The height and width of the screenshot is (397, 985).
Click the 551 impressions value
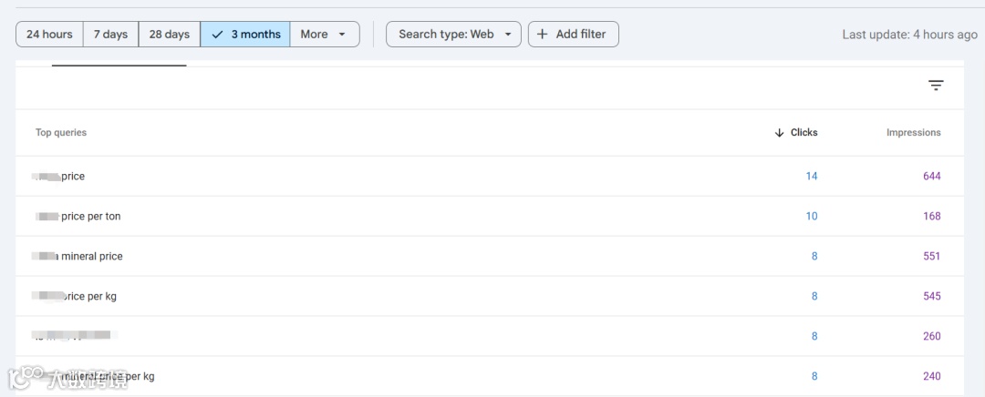931,257
